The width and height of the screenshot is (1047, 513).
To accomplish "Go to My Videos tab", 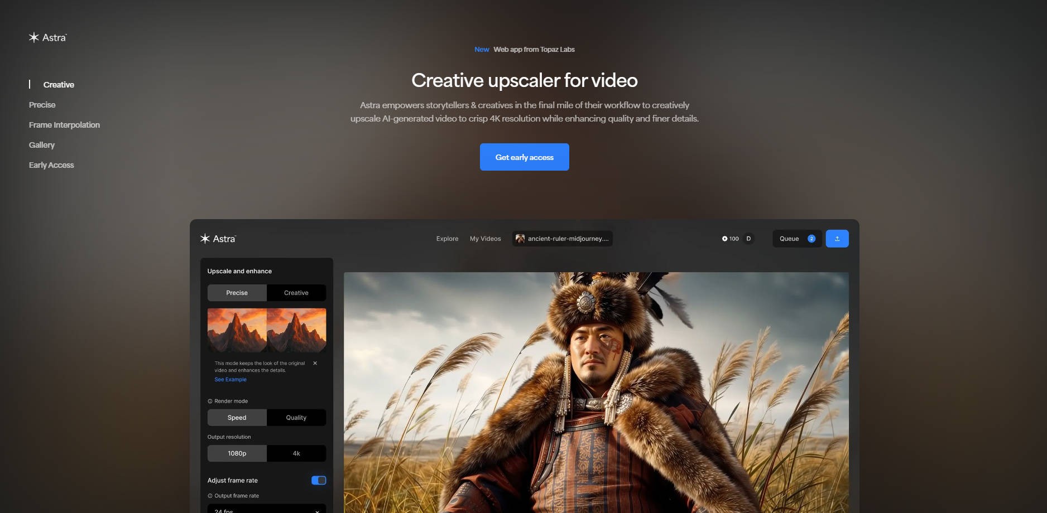I will [x=485, y=239].
